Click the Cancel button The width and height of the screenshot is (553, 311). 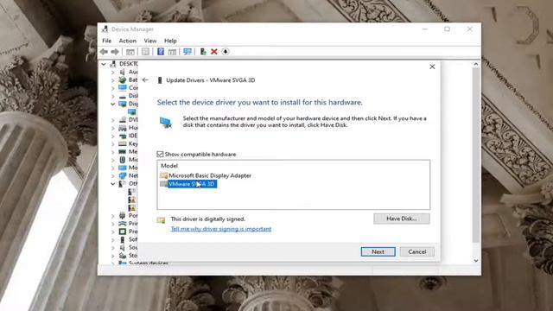416,251
